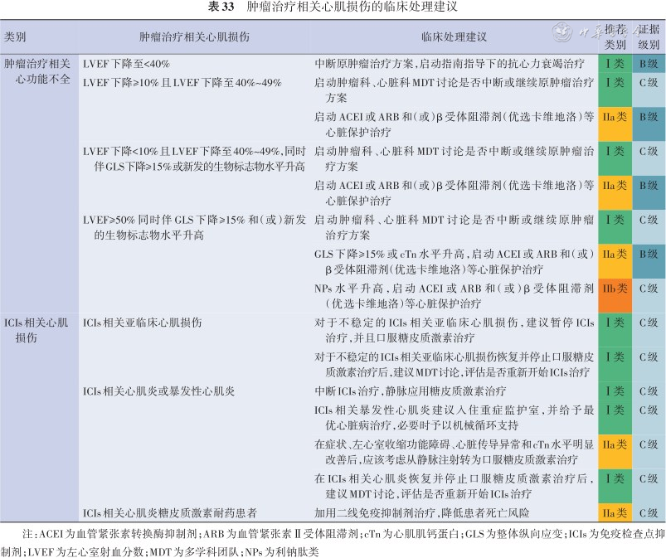Click the 肿瘤治疗相关心功能不全 category cell
The width and height of the screenshot is (666, 558).
tap(38, 70)
